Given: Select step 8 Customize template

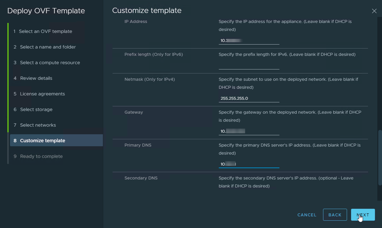Looking at the screenshot, I should pyautogui.click(x=42, y=141).
